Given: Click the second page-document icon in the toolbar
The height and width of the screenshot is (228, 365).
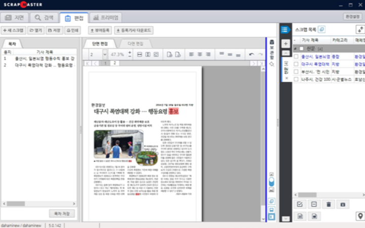Looking at the screenshot, I should (x=178, y=54).
